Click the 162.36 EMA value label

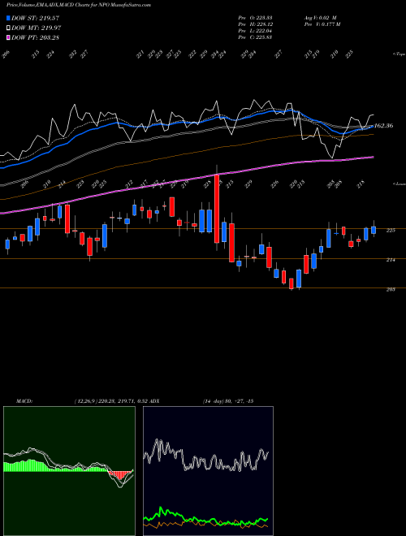[383, 126]
